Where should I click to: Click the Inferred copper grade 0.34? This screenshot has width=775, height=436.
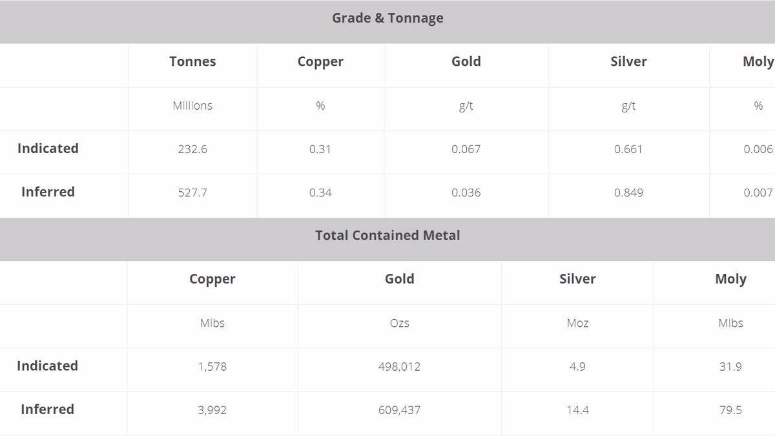tap(320, 192)
